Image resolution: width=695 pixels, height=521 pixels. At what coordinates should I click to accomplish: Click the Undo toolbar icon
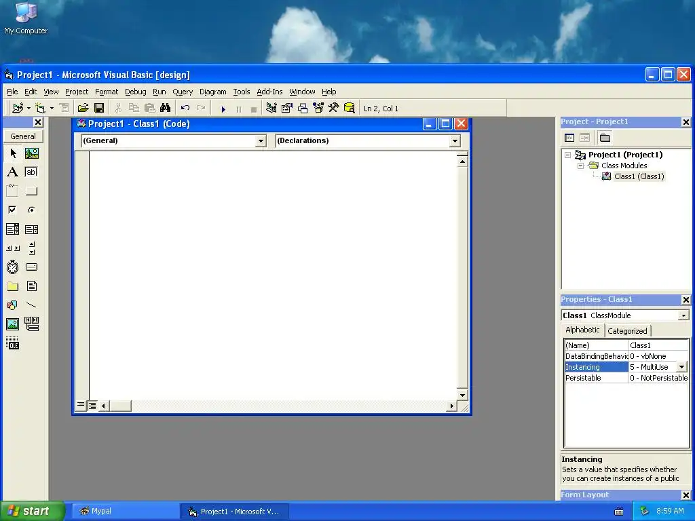coord(185,108)
